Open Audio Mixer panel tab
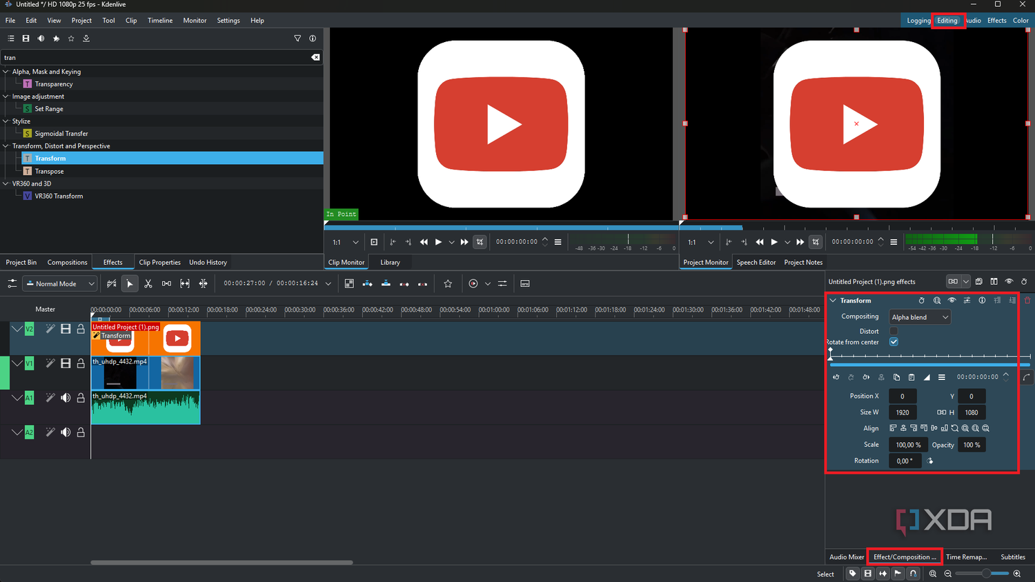This screenshot has width=1035, height=582. (x=847, y=556)
